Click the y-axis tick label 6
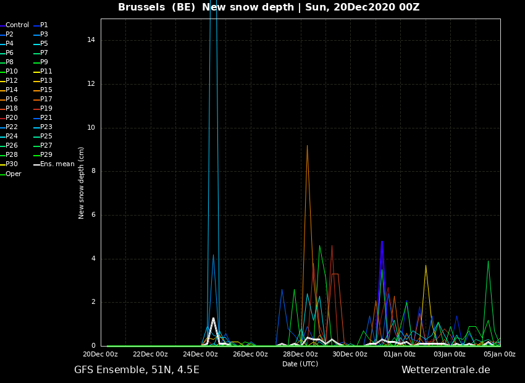525x383 pixels. [x=93, y=215]
